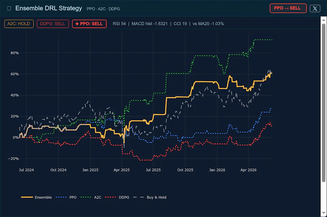Click the Apr 2026 axis label

(249, 170)
